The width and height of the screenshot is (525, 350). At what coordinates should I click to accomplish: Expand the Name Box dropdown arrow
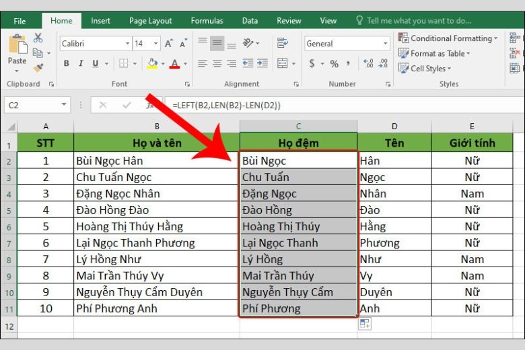(x=64, y=104)
